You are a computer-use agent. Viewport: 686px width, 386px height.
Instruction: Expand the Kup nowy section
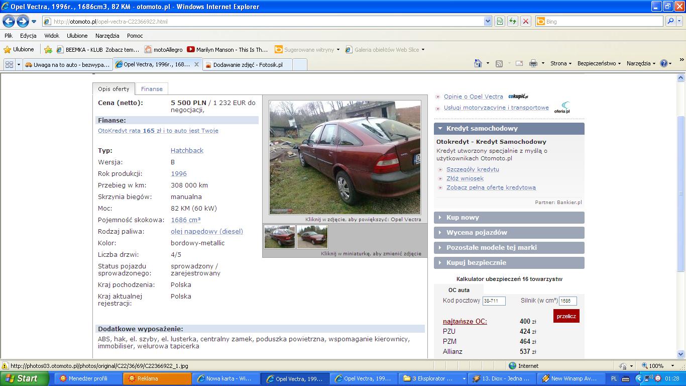tap(509, 218)
